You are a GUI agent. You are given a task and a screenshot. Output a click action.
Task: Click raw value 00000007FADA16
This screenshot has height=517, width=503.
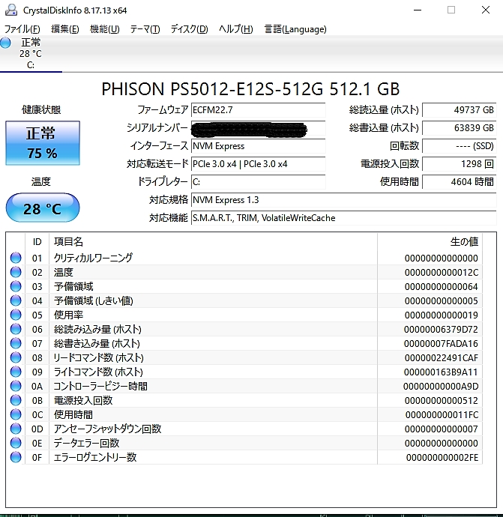(441, 344)
